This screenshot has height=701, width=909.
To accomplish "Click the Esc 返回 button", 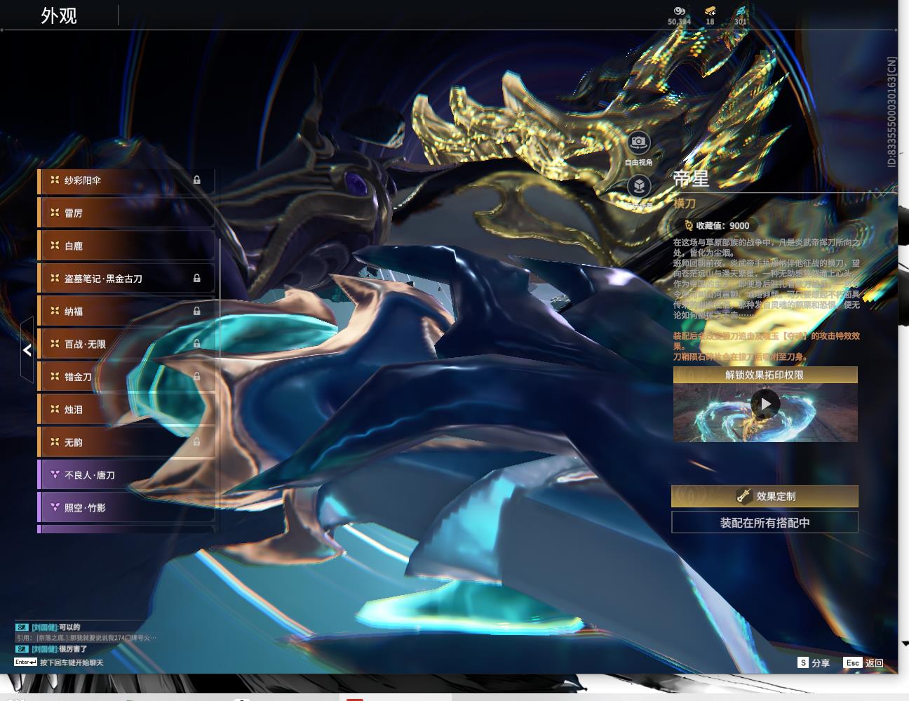I will point(864,662).
